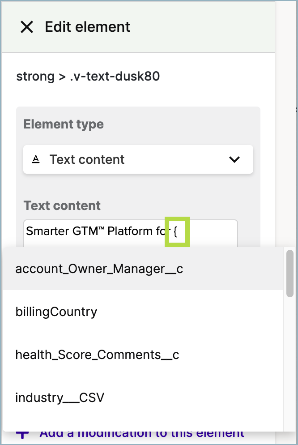
Task: Click the Element type section header
Action: [63, 124]
